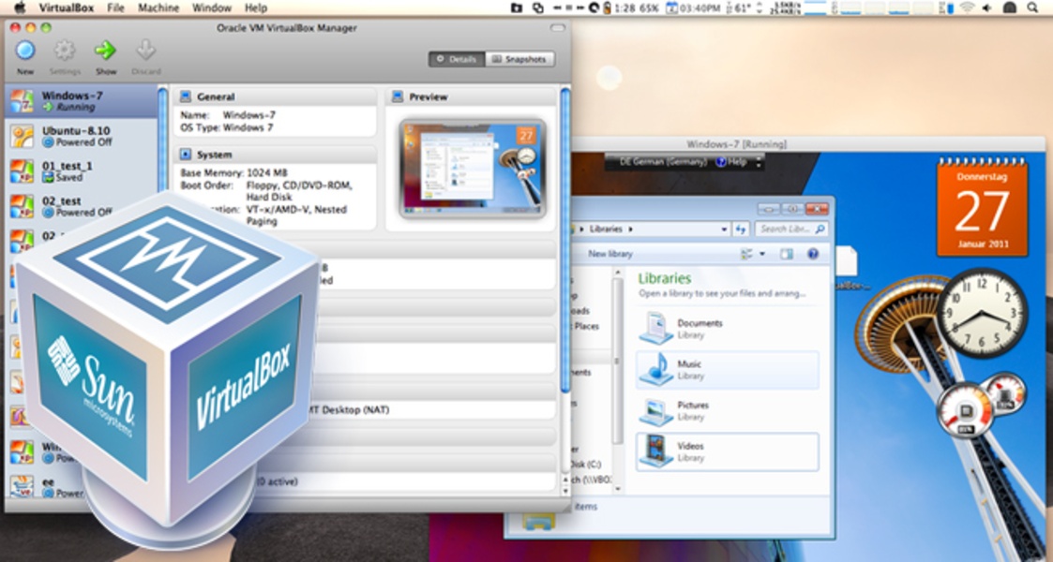This screenshot has height=562, width=1053.
Task: Open the File menu in menu bar
Action: tap(115, 7)
